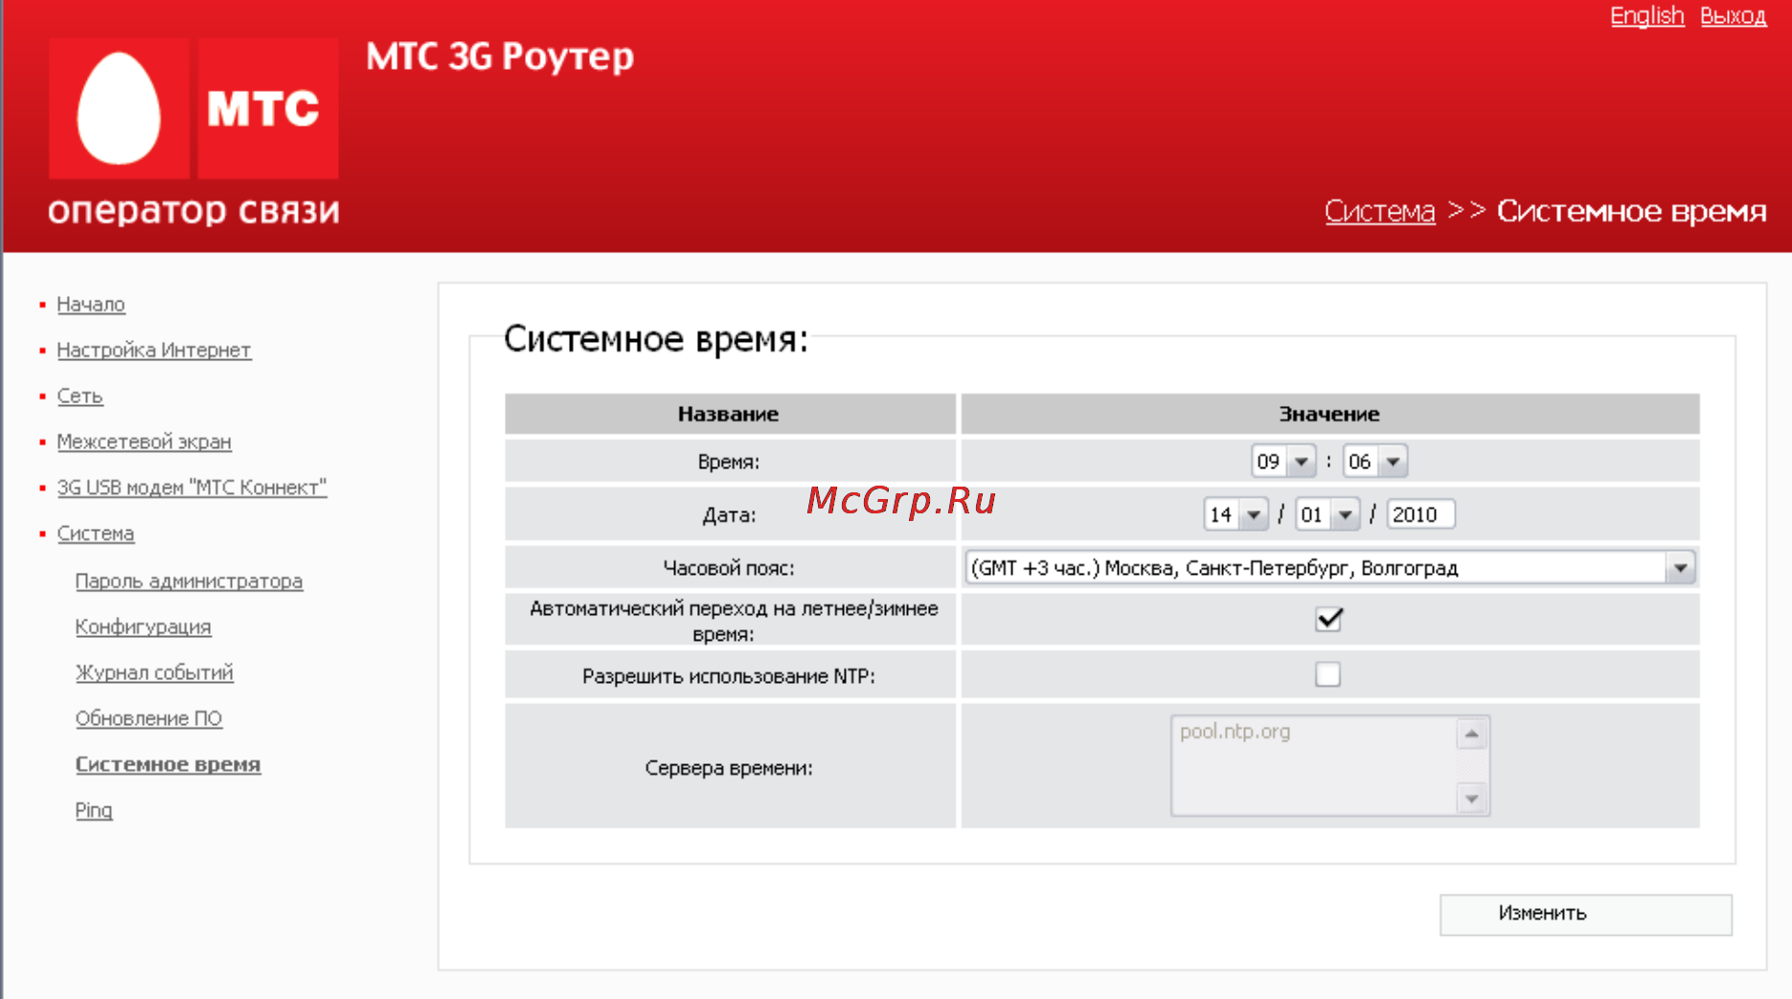Open Межсетевой экран menu item

pyautogui.click(x=145, y=443)
